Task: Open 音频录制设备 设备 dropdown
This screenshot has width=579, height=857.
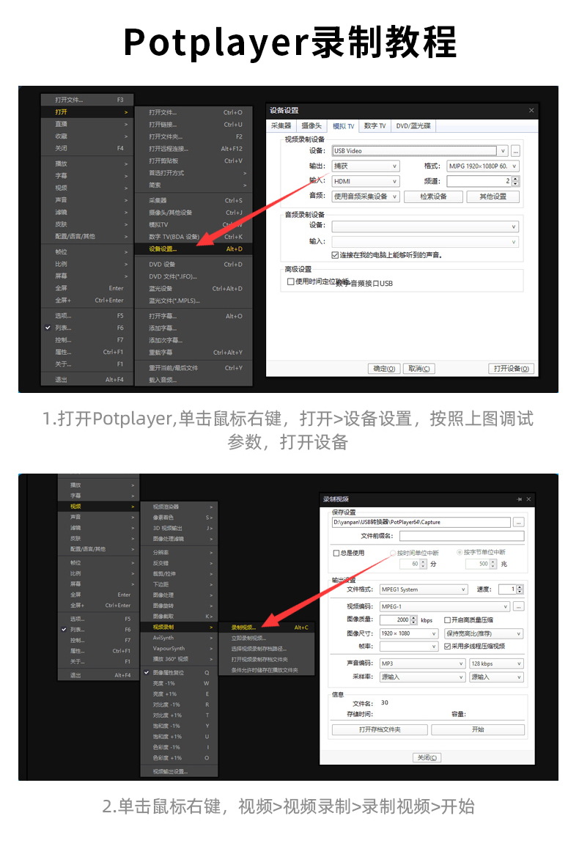Action: coord(426,227)
